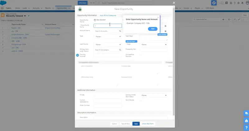Open the People tab
Image resolution: width=249 pixels, height=131 pixels.
pos(197,8)
